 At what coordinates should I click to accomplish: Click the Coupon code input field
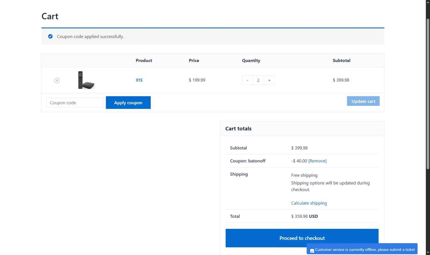pyautogui.click(x=75, y=103)
